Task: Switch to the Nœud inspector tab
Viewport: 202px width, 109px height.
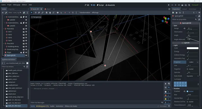Action: (184, 9)
